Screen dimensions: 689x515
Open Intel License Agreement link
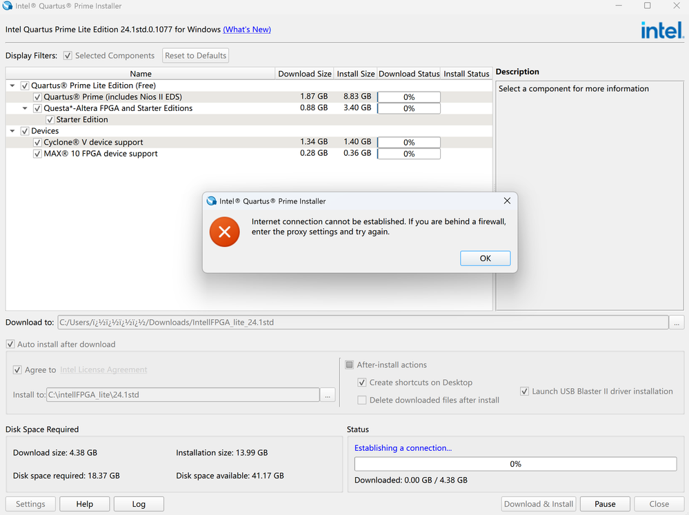coord(103,370)
